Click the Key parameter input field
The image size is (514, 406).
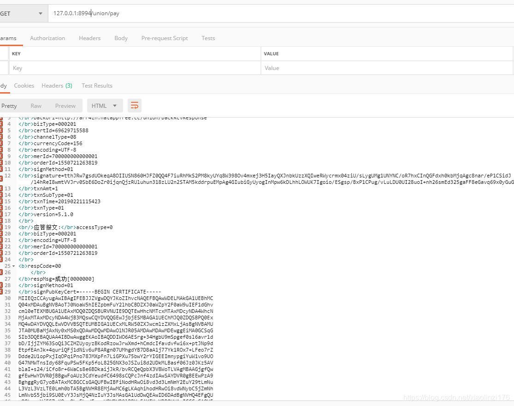pos(135,68)
